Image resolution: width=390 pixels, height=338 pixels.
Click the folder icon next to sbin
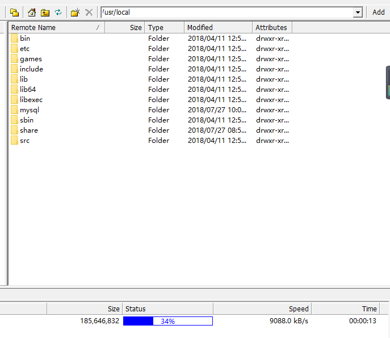14,120
